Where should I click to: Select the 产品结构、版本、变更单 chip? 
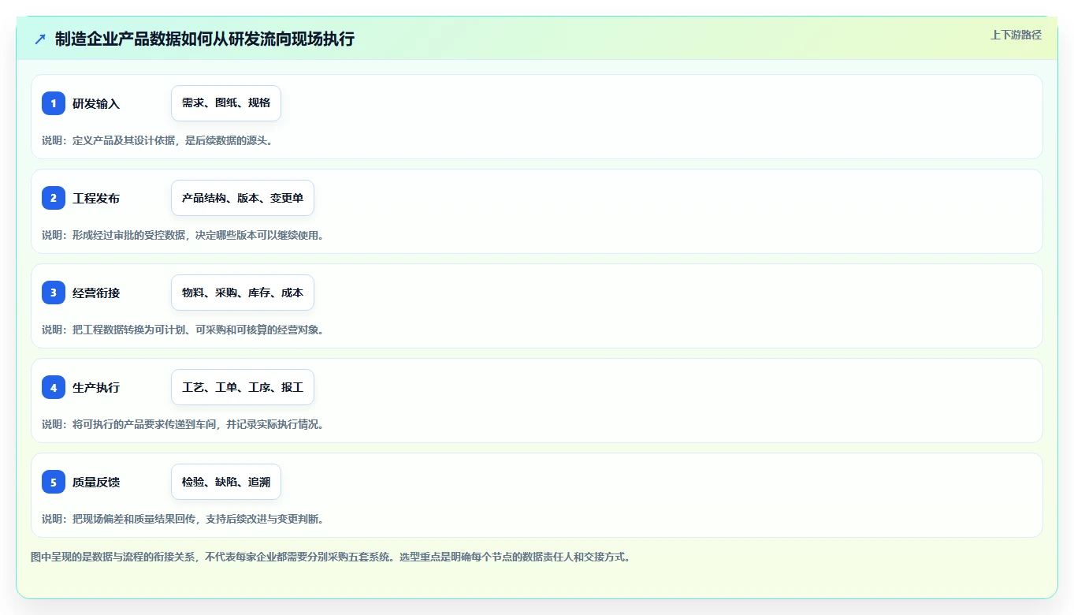click(243, 198)
